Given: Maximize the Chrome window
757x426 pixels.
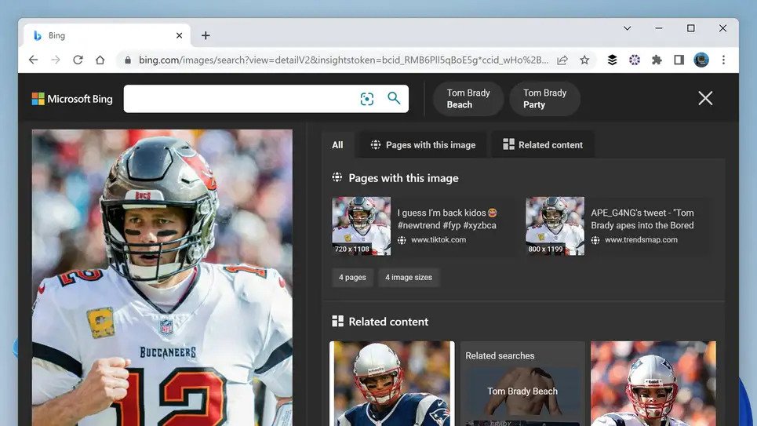Looking at the screenshot, I should click(691, 28).
